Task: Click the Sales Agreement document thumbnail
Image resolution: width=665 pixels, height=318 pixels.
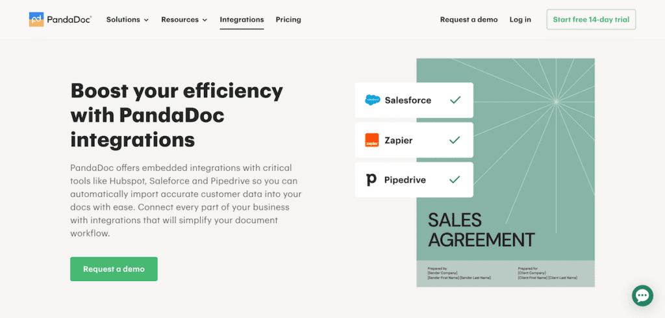Action: tap(505, 172)
